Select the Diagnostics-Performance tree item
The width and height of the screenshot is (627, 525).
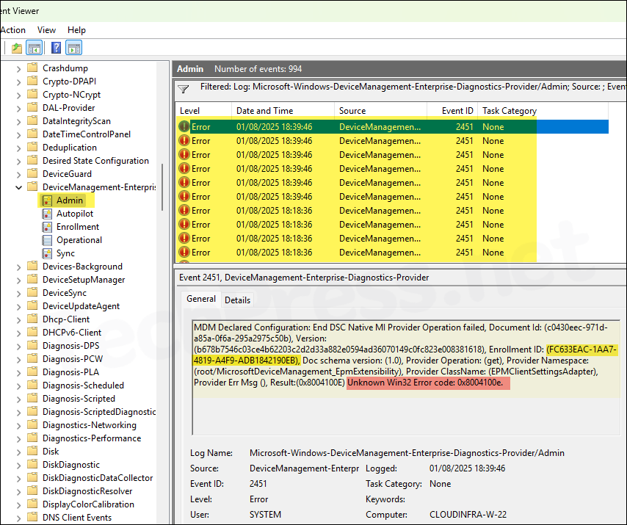tap(92, 438)
